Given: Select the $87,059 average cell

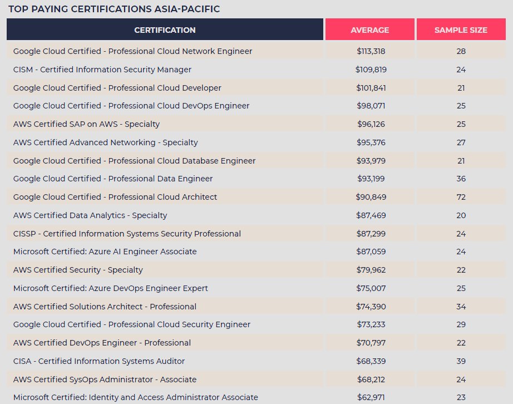Looking at the screenshot, I should (x=371, y=252).
